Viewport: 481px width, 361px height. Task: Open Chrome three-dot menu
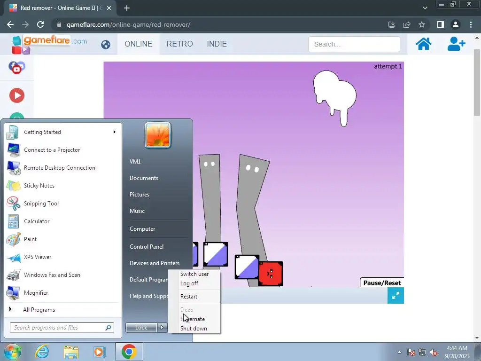471,24
